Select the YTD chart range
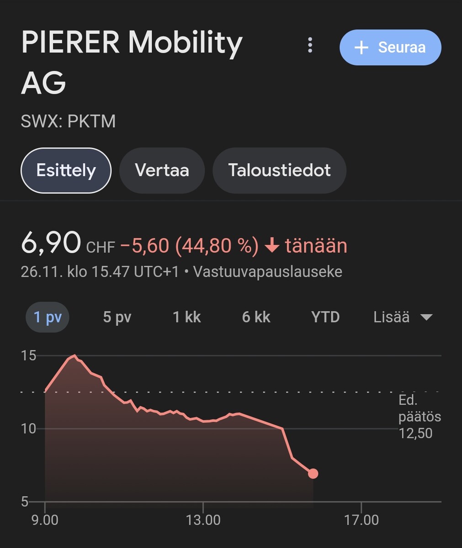462x548 pixels. click(325, 317)
